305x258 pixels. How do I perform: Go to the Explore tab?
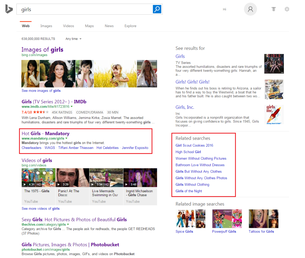click(x=130, y=26)
